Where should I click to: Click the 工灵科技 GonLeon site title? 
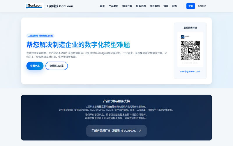click(x=59, y=6)
